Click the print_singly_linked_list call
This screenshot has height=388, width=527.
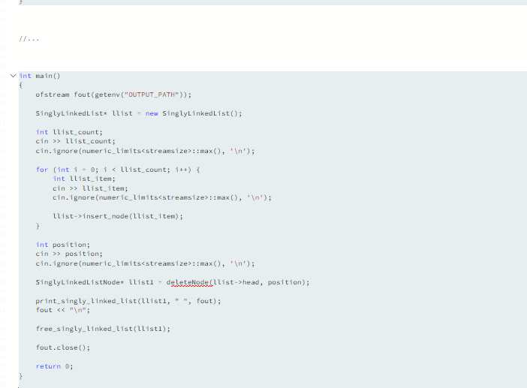click(128, 301)
